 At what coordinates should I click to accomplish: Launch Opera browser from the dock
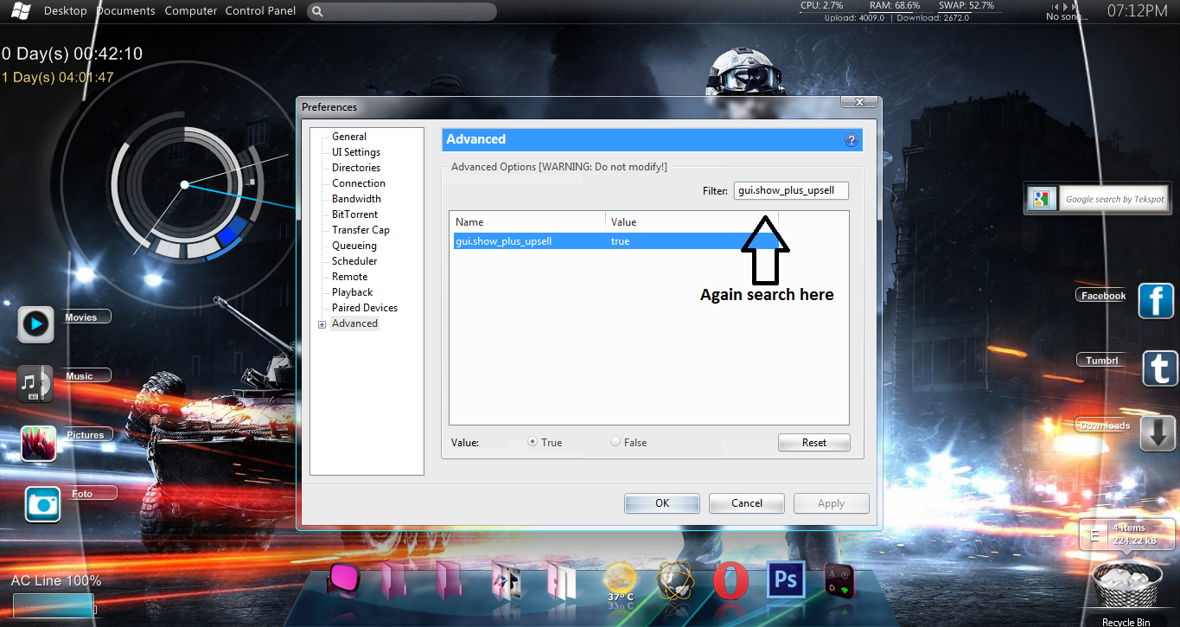pos(730,582)
